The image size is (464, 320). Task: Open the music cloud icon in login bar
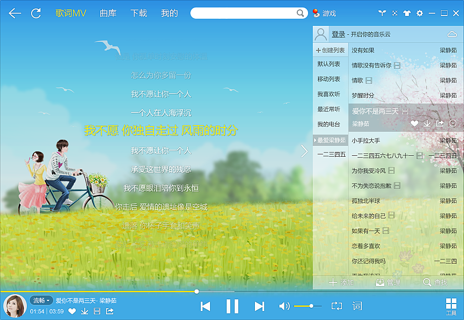[x=452, y=34]
